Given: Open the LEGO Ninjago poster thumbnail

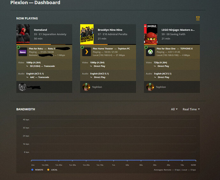Looking at the screenshot, I should 151,34.
